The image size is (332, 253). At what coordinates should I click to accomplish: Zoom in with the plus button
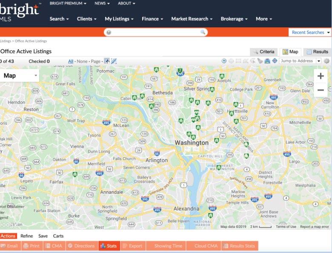[x=321, y=76]
